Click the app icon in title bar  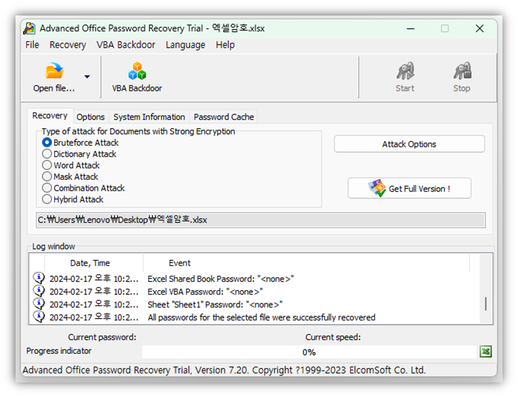point(30,29)
